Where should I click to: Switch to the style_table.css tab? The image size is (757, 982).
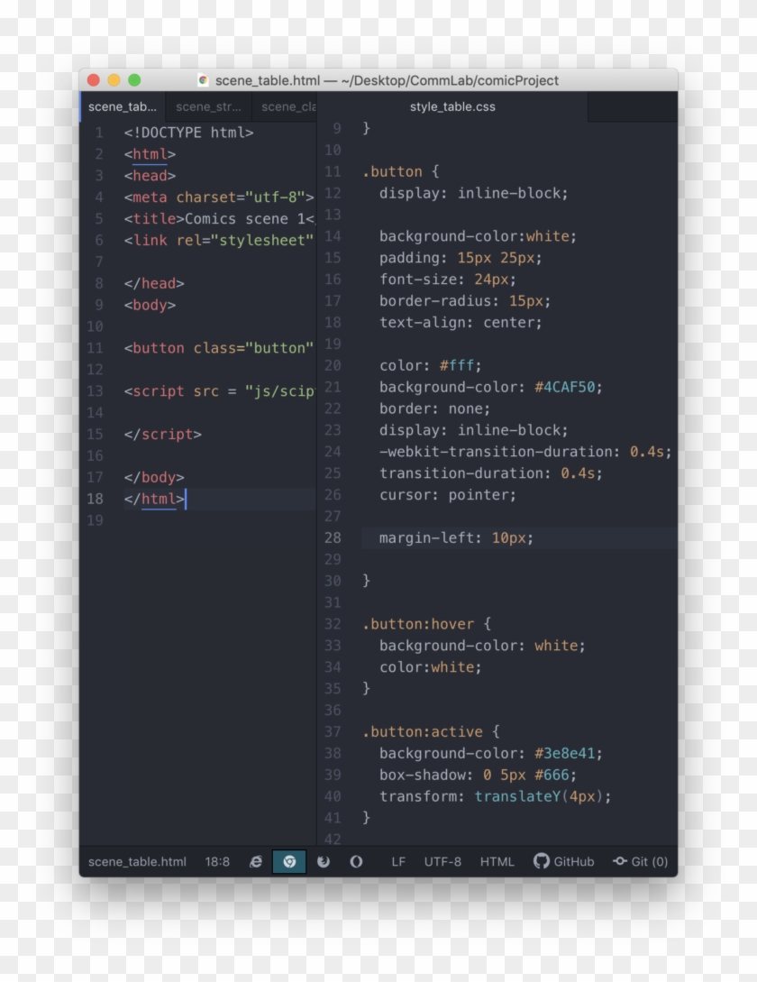[452, 106]
